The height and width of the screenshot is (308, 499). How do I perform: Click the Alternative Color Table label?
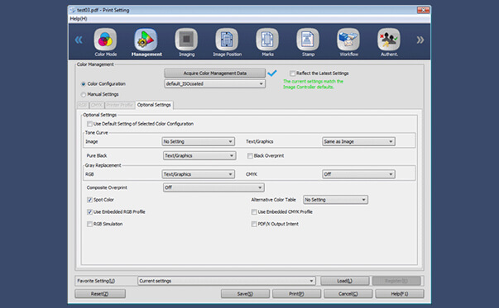click(273, 200)
